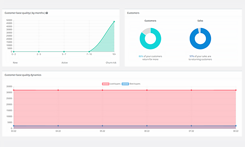Click the Lost buyers point at 06.22
This screenshot has width=245, height=147.
tap(147, 90)
